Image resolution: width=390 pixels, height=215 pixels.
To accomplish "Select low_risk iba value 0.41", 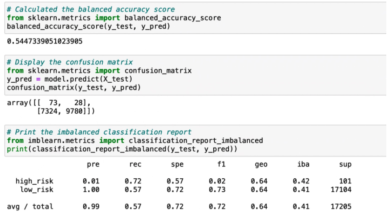I will coord(301,189).
